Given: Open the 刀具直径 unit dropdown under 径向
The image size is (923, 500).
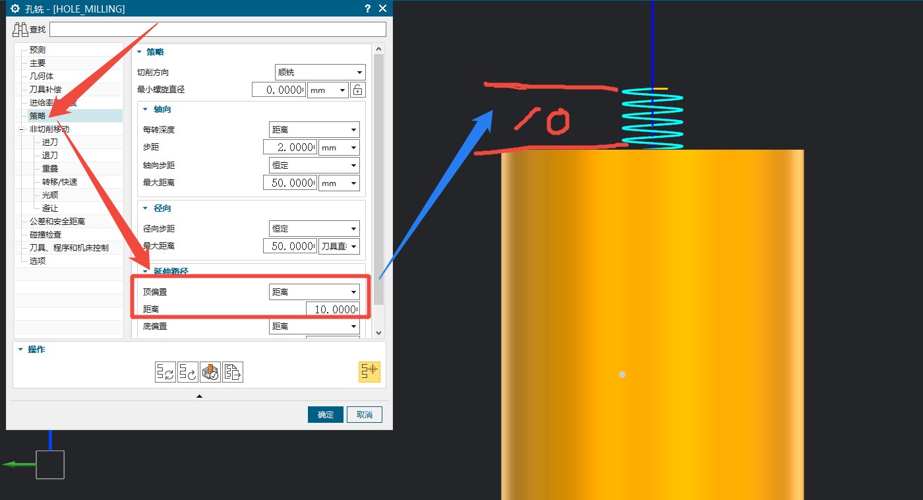Looking at the screenshot, I should click(339, 246).
